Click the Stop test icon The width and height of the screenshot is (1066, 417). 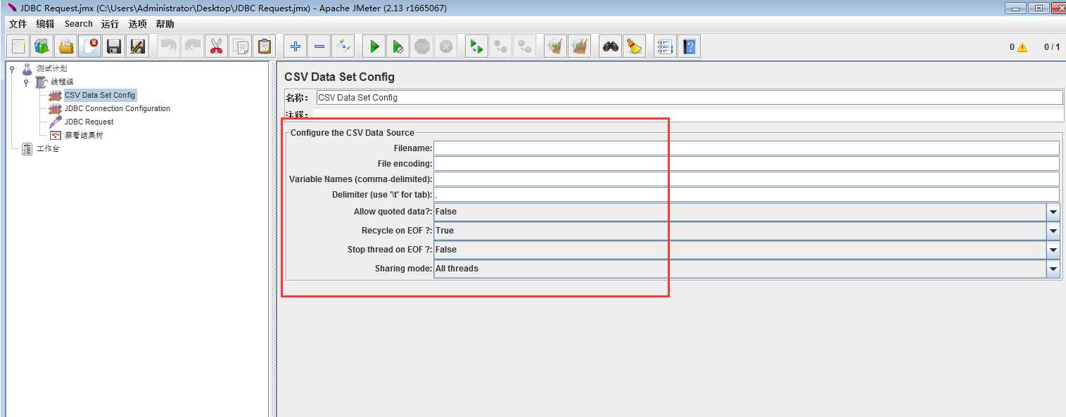[x=422, y=46]
